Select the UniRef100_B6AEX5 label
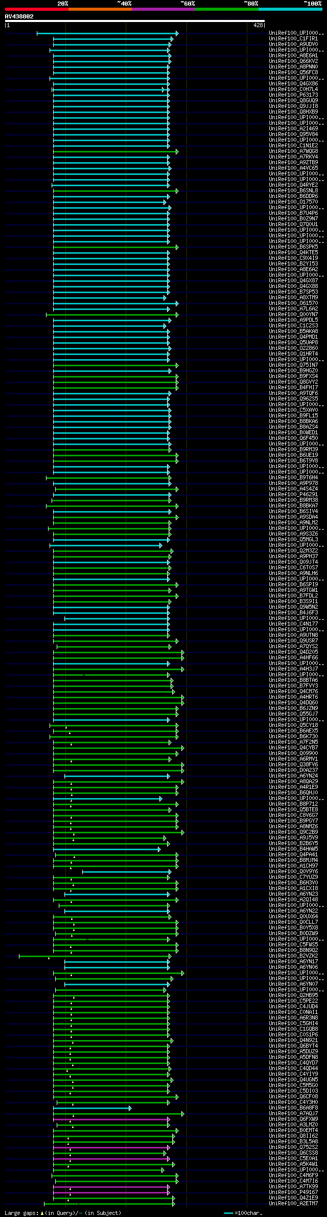 tap(293, 731)
